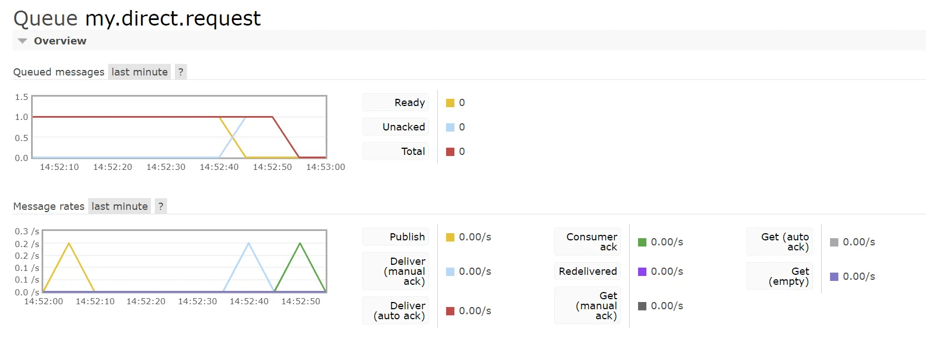
Task: Click the purple Redelivered color swatch
Action: click(642, 272)
